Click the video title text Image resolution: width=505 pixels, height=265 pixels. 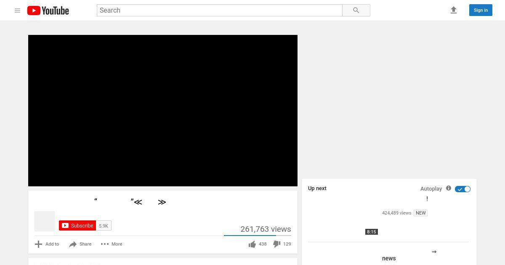[x=130, y=202]
